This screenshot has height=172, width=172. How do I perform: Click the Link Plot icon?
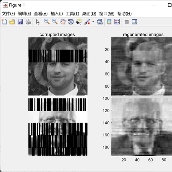pyautogui.click(x=100, y=21)
